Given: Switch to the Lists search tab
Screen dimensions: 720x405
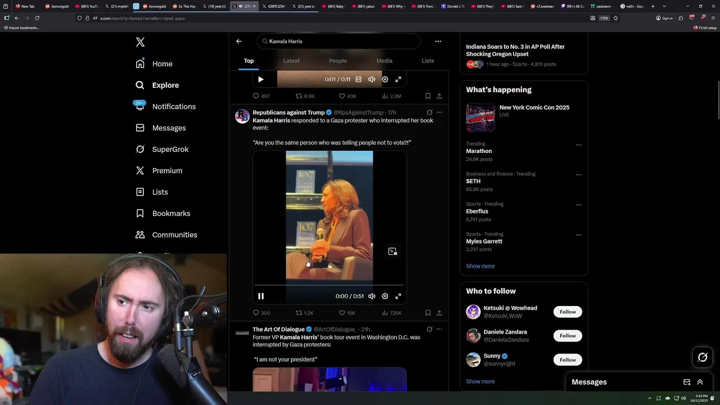Looking at the screenshot, I should click(428, 61).
